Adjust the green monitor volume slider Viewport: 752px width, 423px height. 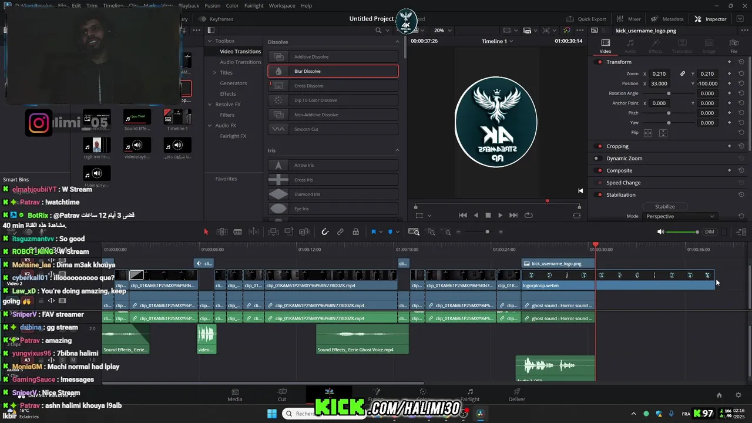tap(683, 232)
